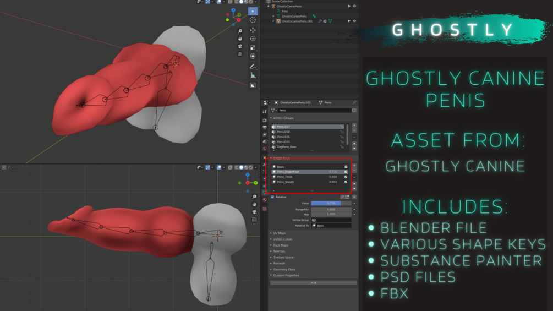Toggle Penis_BiggerKnot shape key checkbox
This screenshot has width=553, height=311.
(346, 172)
